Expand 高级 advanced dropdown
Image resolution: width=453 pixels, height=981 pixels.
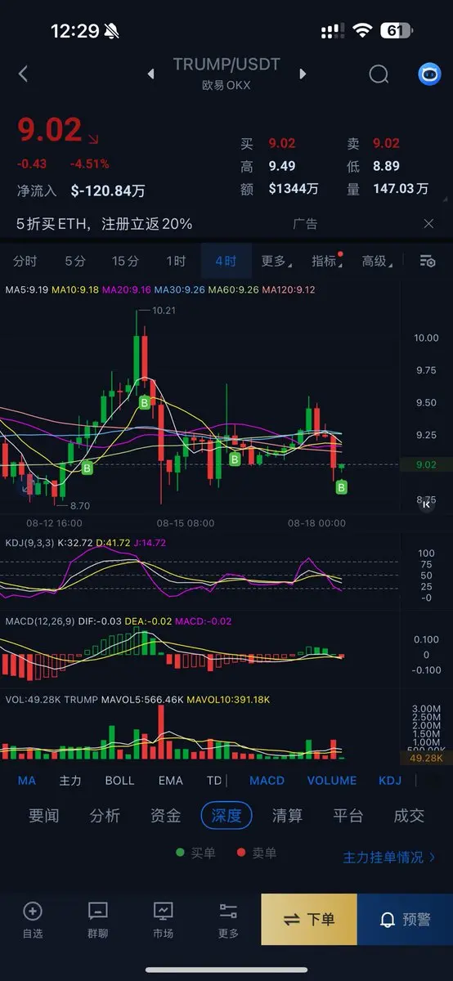tap(377, 261)
